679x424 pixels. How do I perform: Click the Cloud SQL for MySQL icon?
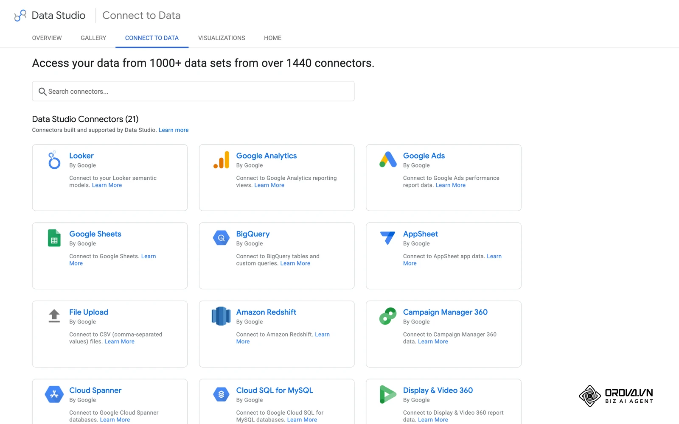221,394
